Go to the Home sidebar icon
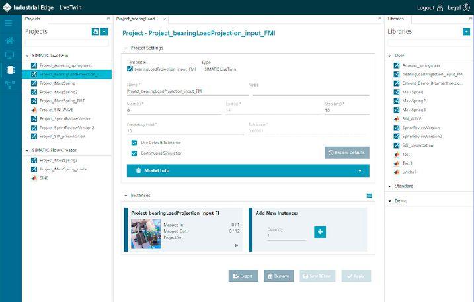This screenshot has width=474, height=302. pyautogui.click(x=9, y=40)
